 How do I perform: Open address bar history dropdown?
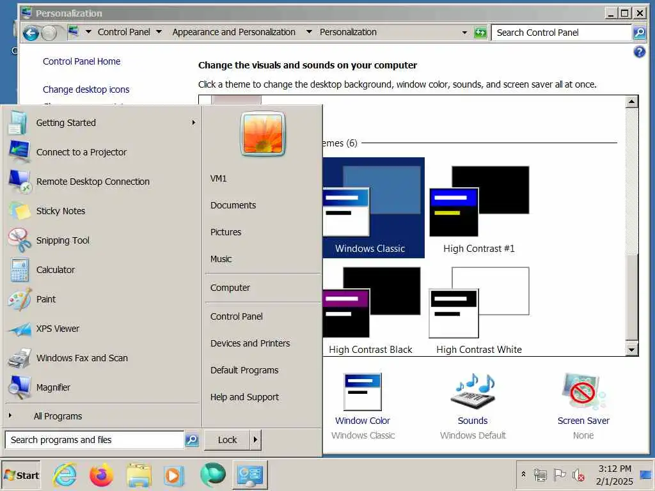coord(464,32)
